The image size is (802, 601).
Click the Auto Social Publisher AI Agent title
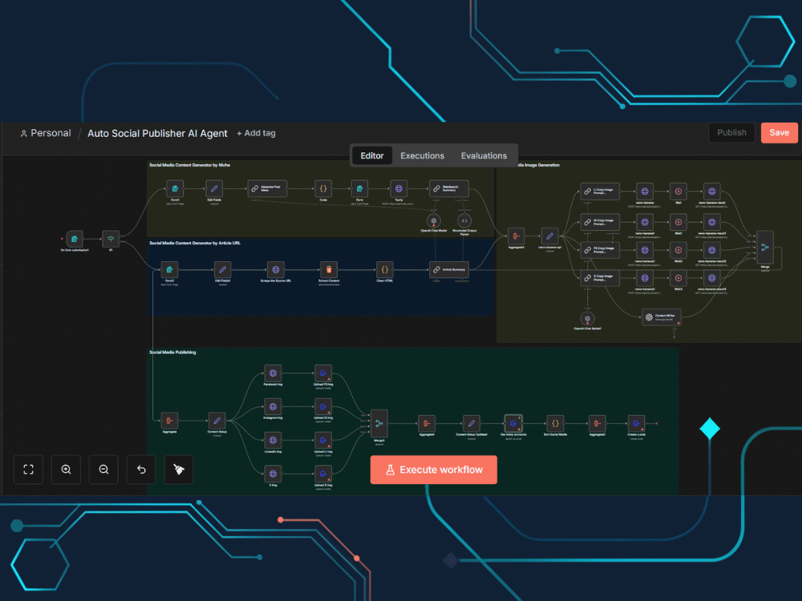[157, 133]
